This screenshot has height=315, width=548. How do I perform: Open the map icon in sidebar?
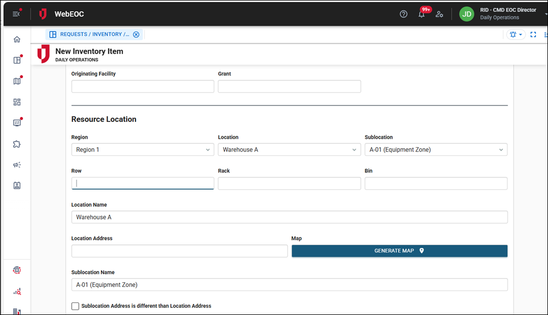(17, 81)
